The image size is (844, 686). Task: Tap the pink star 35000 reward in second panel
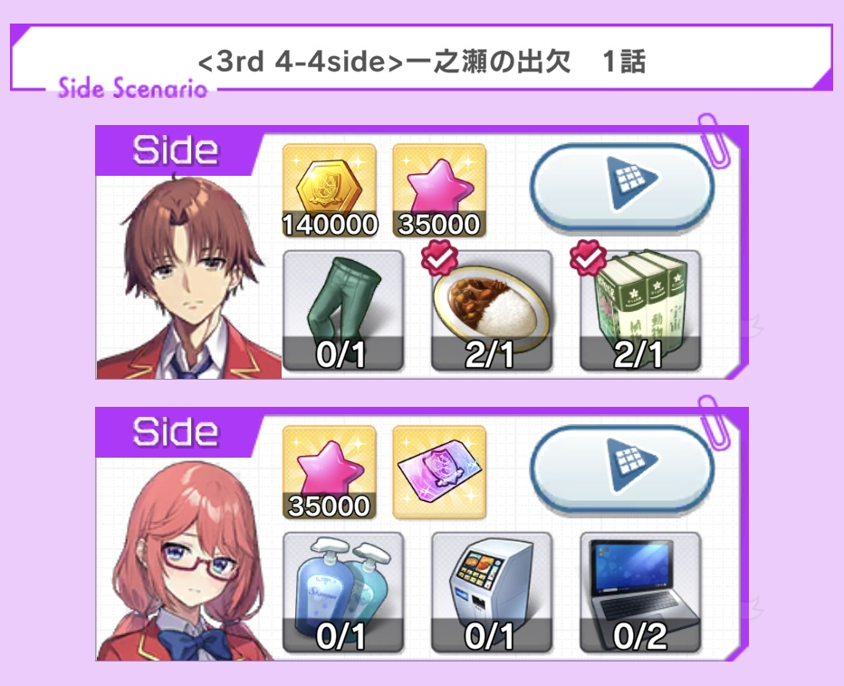[x=330, y=472]
